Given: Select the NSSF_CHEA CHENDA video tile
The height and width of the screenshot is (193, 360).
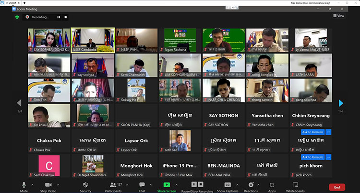Looking at the screenshot, I should 224,90.
